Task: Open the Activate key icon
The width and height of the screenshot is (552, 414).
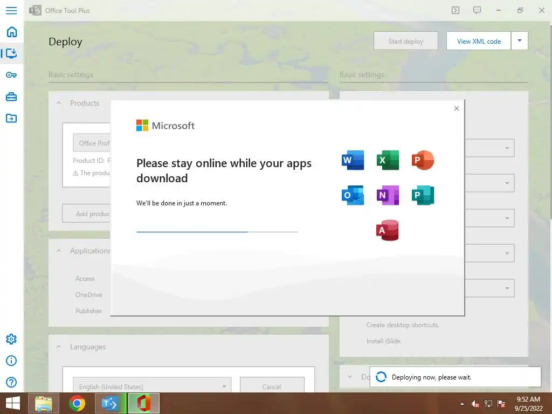Action: (11, 75)
